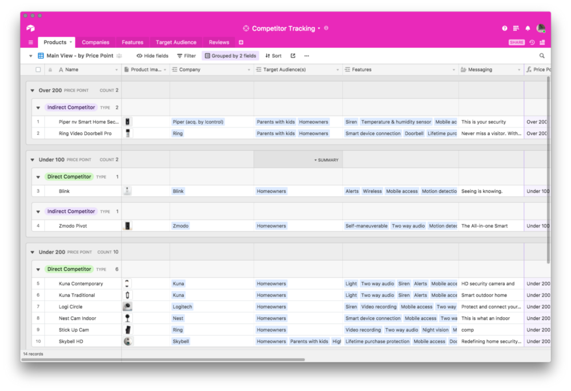Open the Competitor Tracking title dropdown
The image size is (571, 391).
[x=319, y=29]
